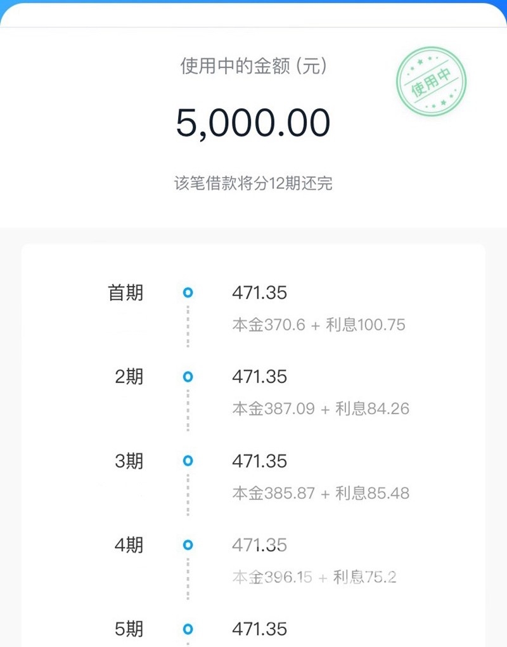Select the 首期 timeline circle marker
The height and width of the screenshot is (647, 507).
[188, 292]
